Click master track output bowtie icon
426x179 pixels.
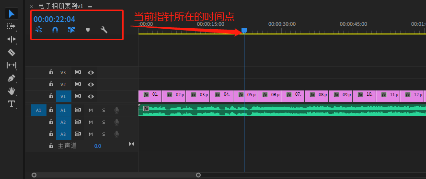[x=131, y=144]
